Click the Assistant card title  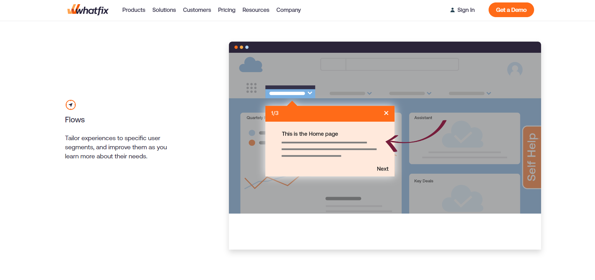click(423, 118)
